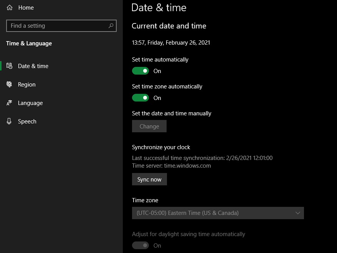Click the Change button for manual date
Screen dimensions: 337x253
(149, 126)
